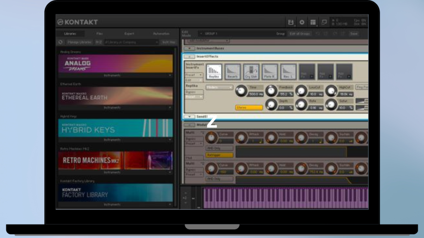Toggle the Retrigger button
The height and width of the screenshot is (238, 424).
coord(219,155)
